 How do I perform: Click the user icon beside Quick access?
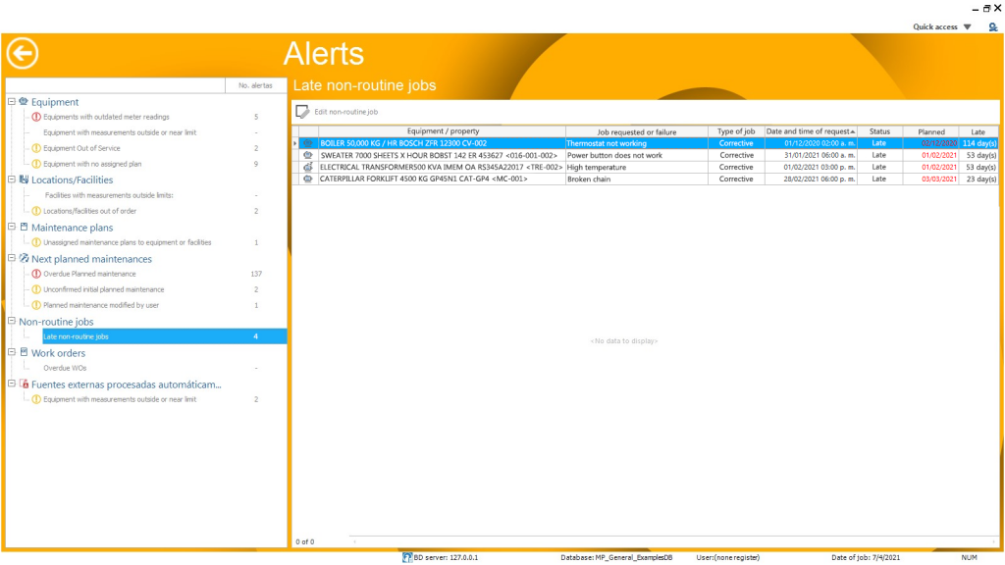click(x=993, y=26)
